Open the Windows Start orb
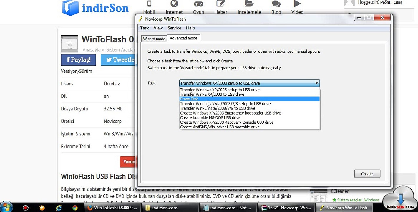The image size is (418, 212). coord(6,207)
